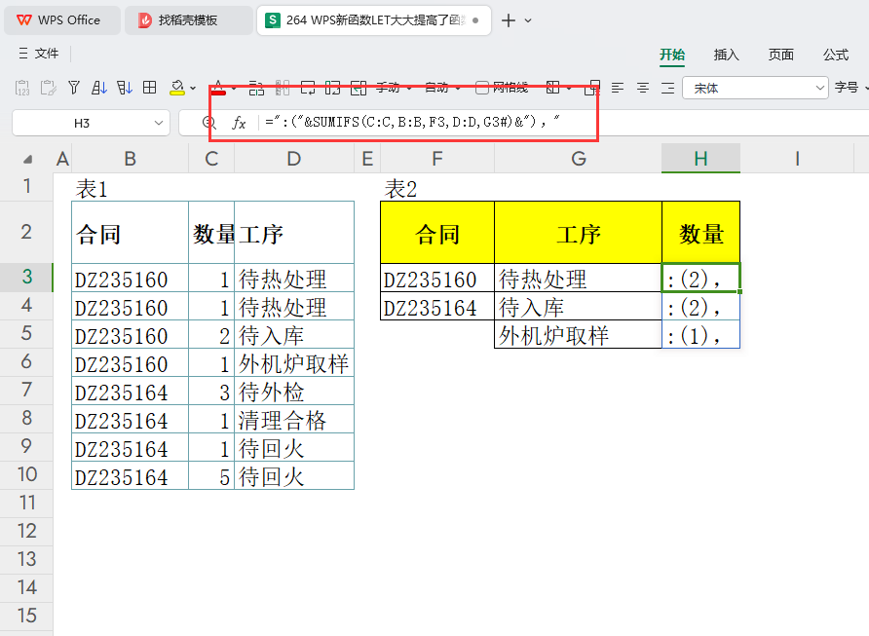Screen dimensions: 869x636
Task: Click the fx insert function icon
Action: tap(239, 123)
